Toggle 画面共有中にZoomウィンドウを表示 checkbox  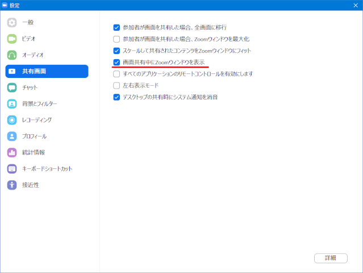coord(116,63)
